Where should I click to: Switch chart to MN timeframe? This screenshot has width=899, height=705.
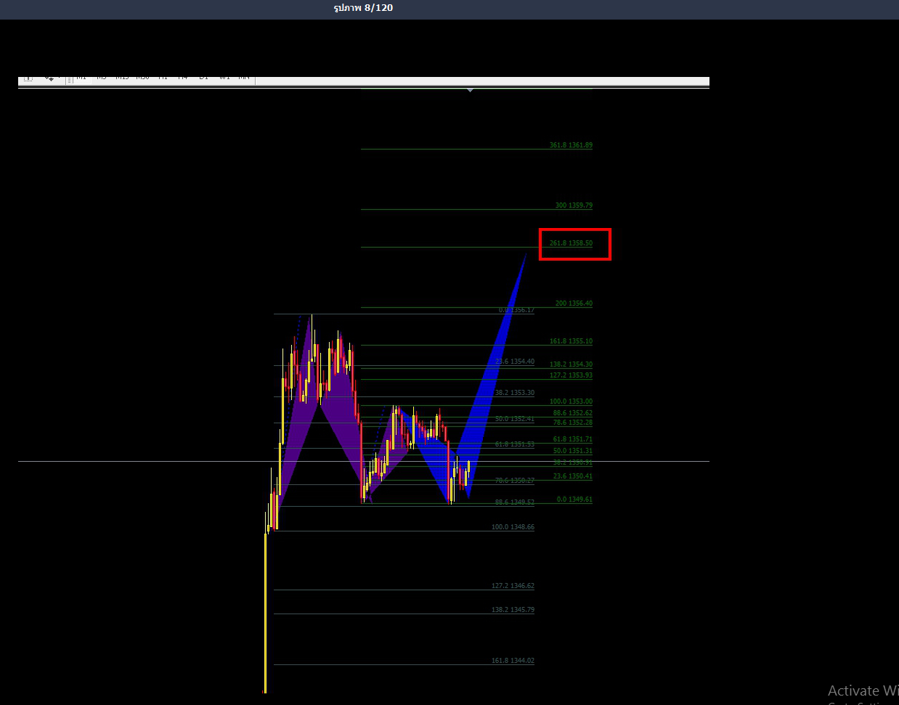[244, 78]
